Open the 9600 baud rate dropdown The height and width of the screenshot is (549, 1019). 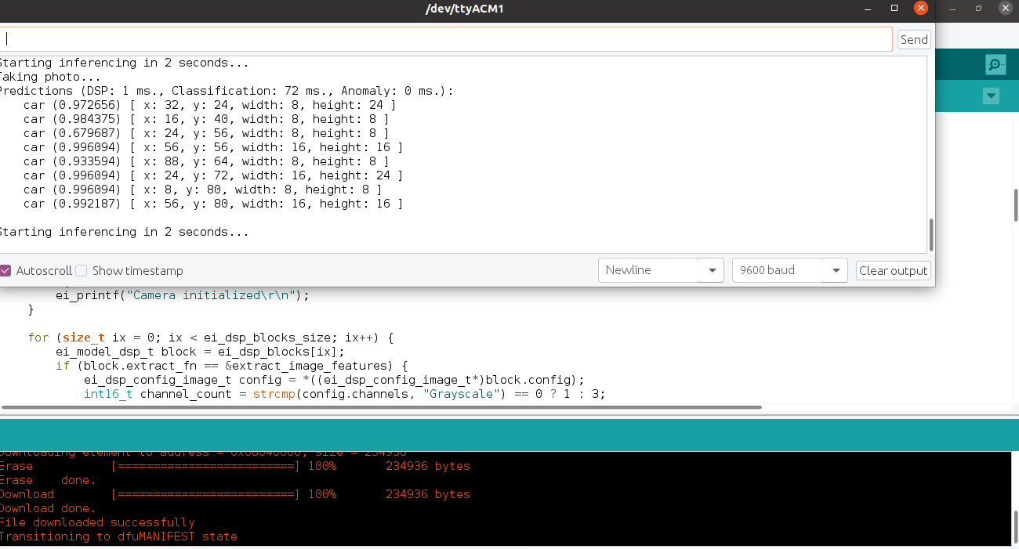point(790,270)
